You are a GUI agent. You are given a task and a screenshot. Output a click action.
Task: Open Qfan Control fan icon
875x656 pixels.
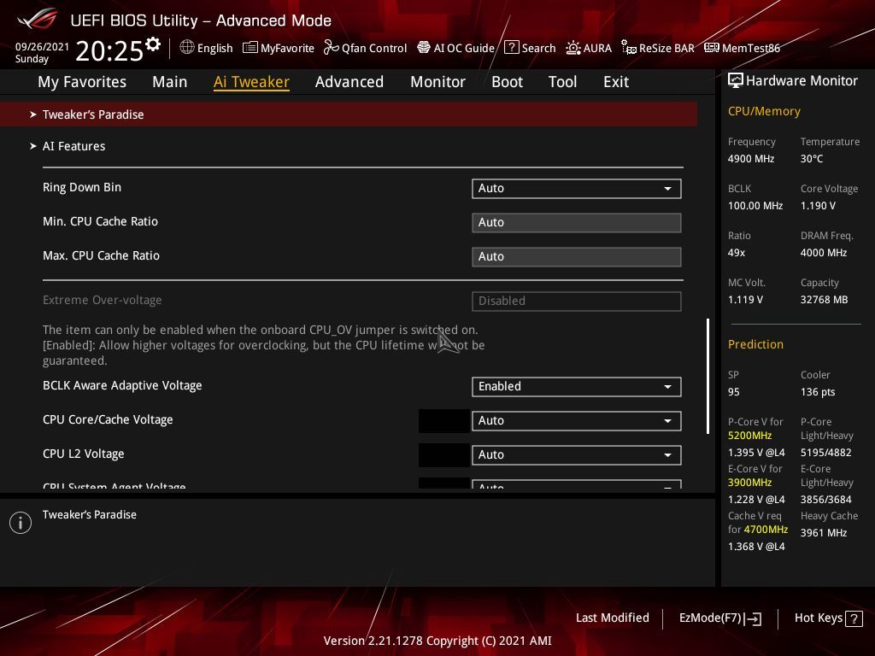[x=331, y=48]
